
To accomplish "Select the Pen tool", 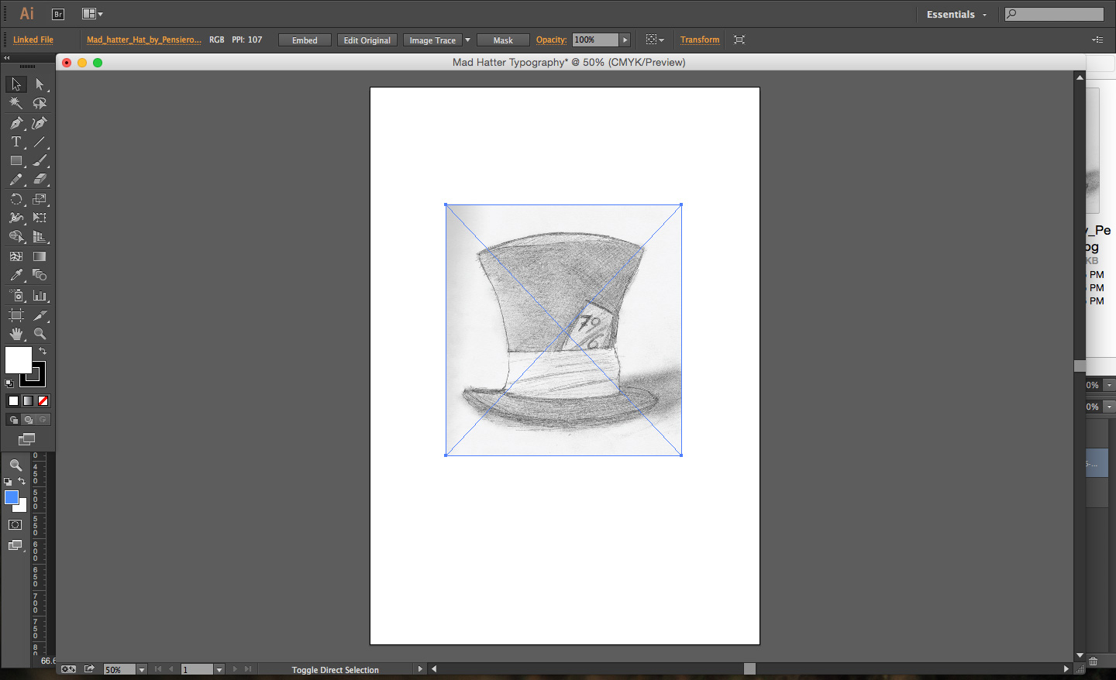I will (x=16, y=122).
